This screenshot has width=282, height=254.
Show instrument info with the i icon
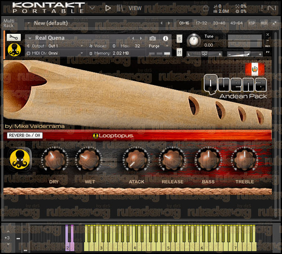[x=166, y=38]
